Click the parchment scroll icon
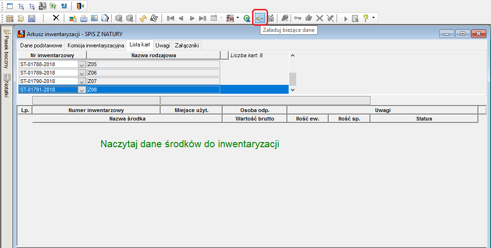 point(21,18)
